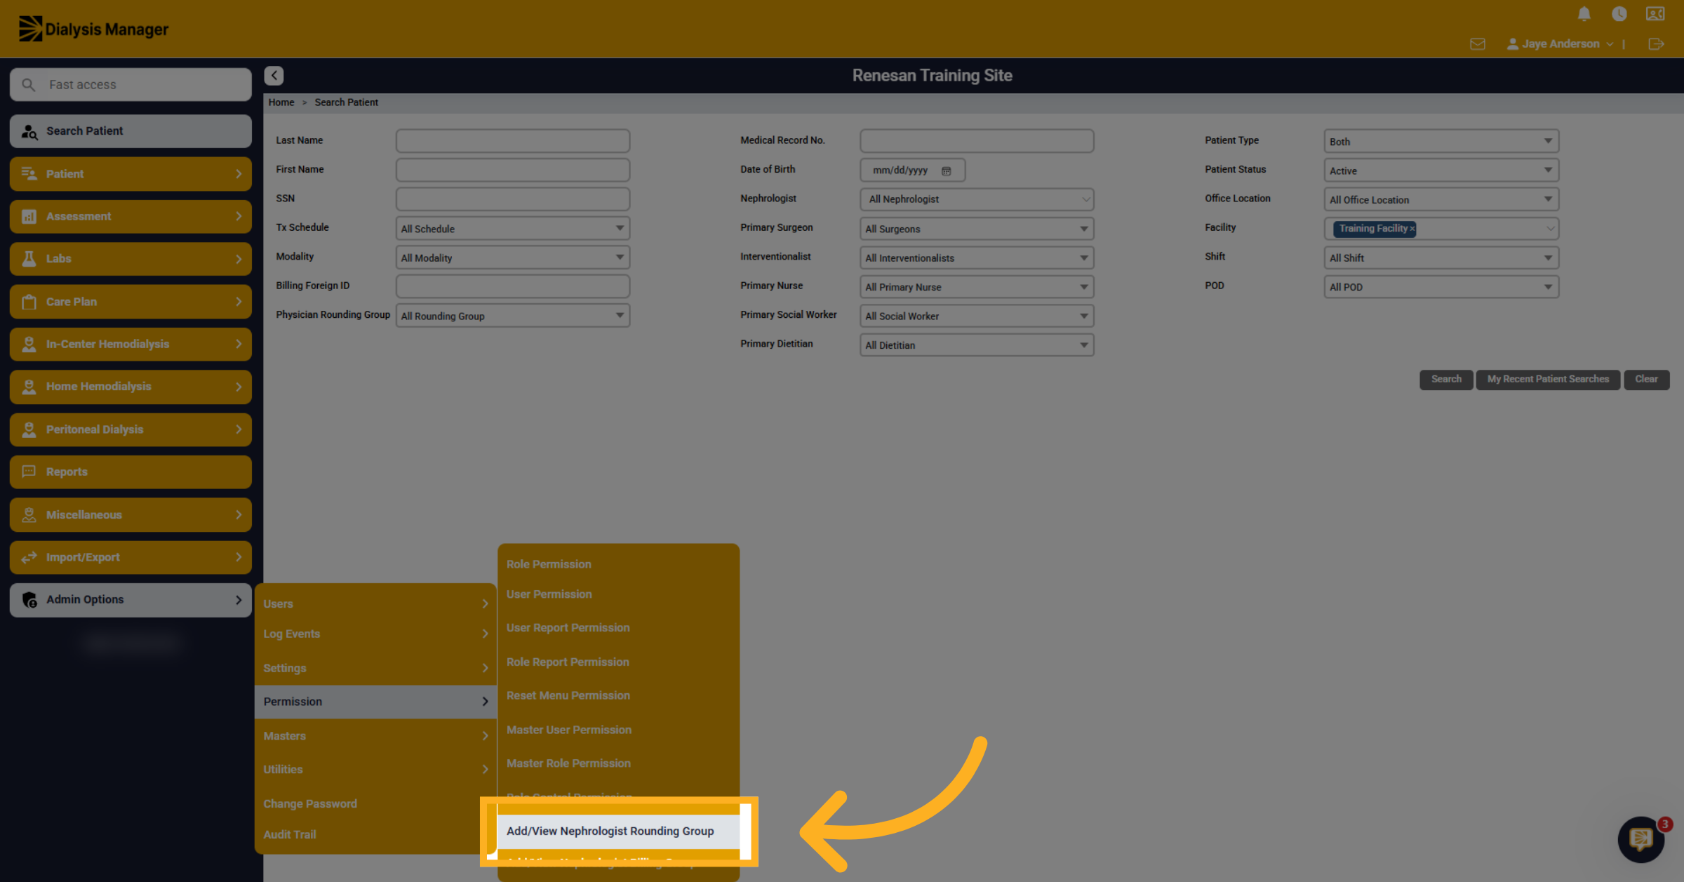Open the Physician Rounding Group dropdown

(512, 316)
